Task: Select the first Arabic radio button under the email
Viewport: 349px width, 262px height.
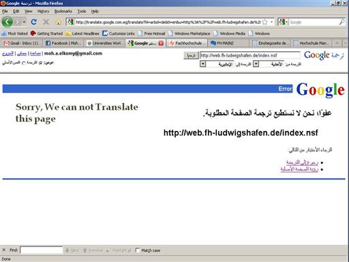Action: click(41, 63)
